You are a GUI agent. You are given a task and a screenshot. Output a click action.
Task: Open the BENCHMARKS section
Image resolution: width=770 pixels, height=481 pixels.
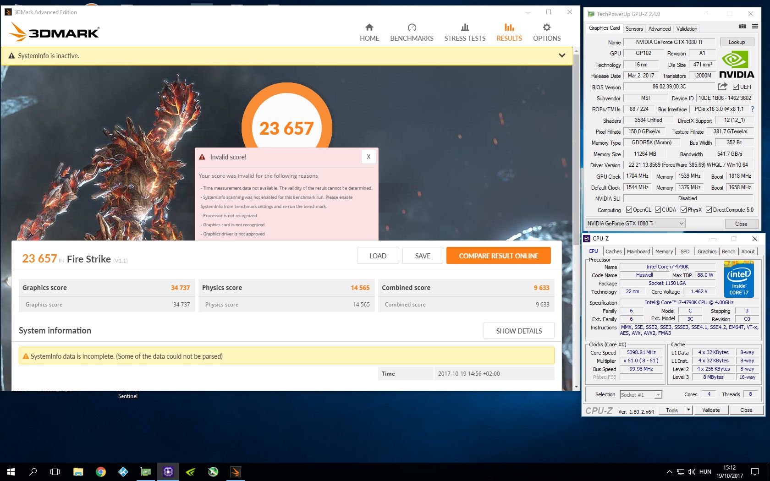point(412,33)
